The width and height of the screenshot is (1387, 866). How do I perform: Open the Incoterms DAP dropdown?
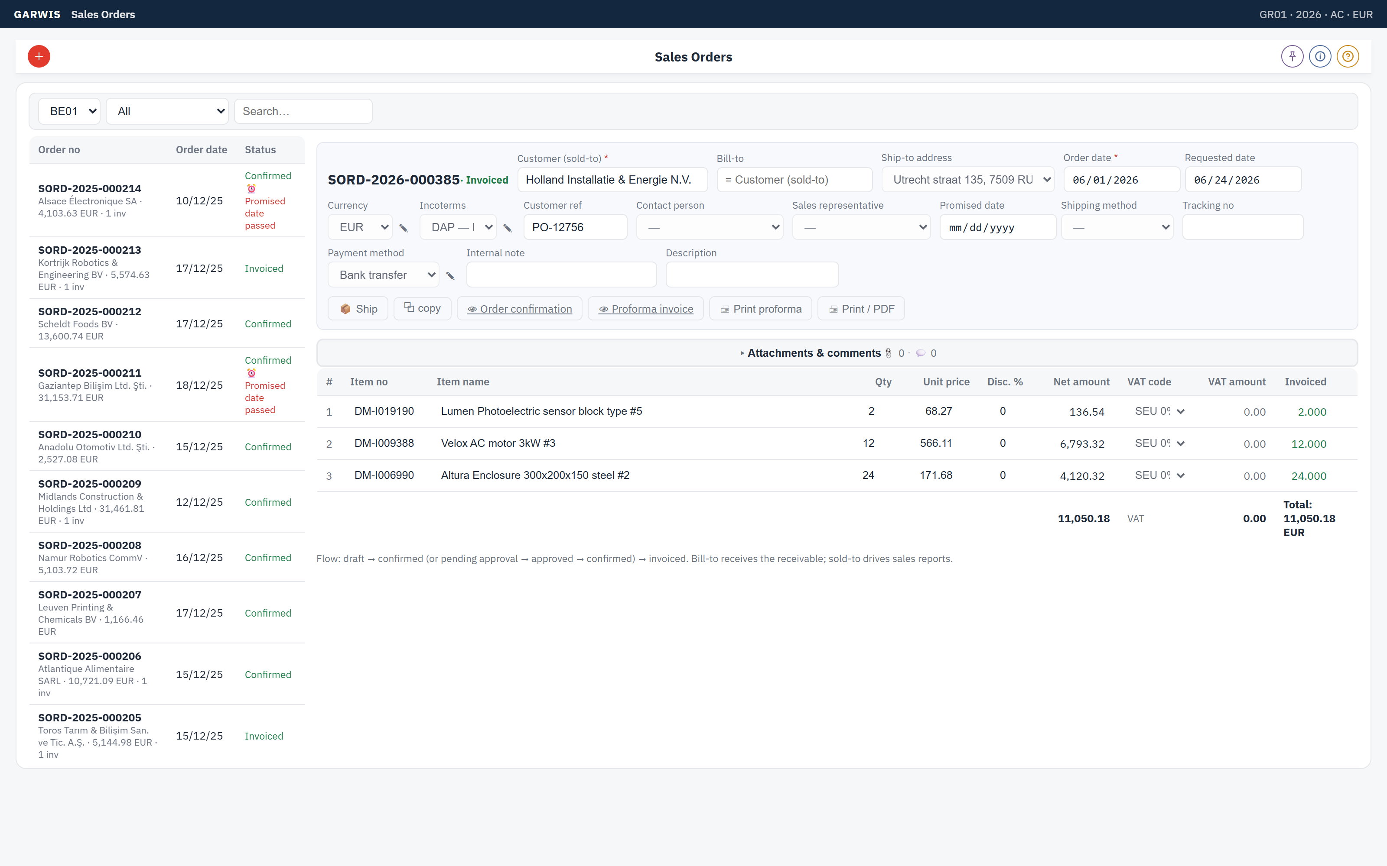(x=458, y=227)
